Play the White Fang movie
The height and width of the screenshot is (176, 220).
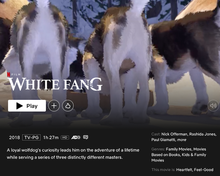(x=27, y=106)
